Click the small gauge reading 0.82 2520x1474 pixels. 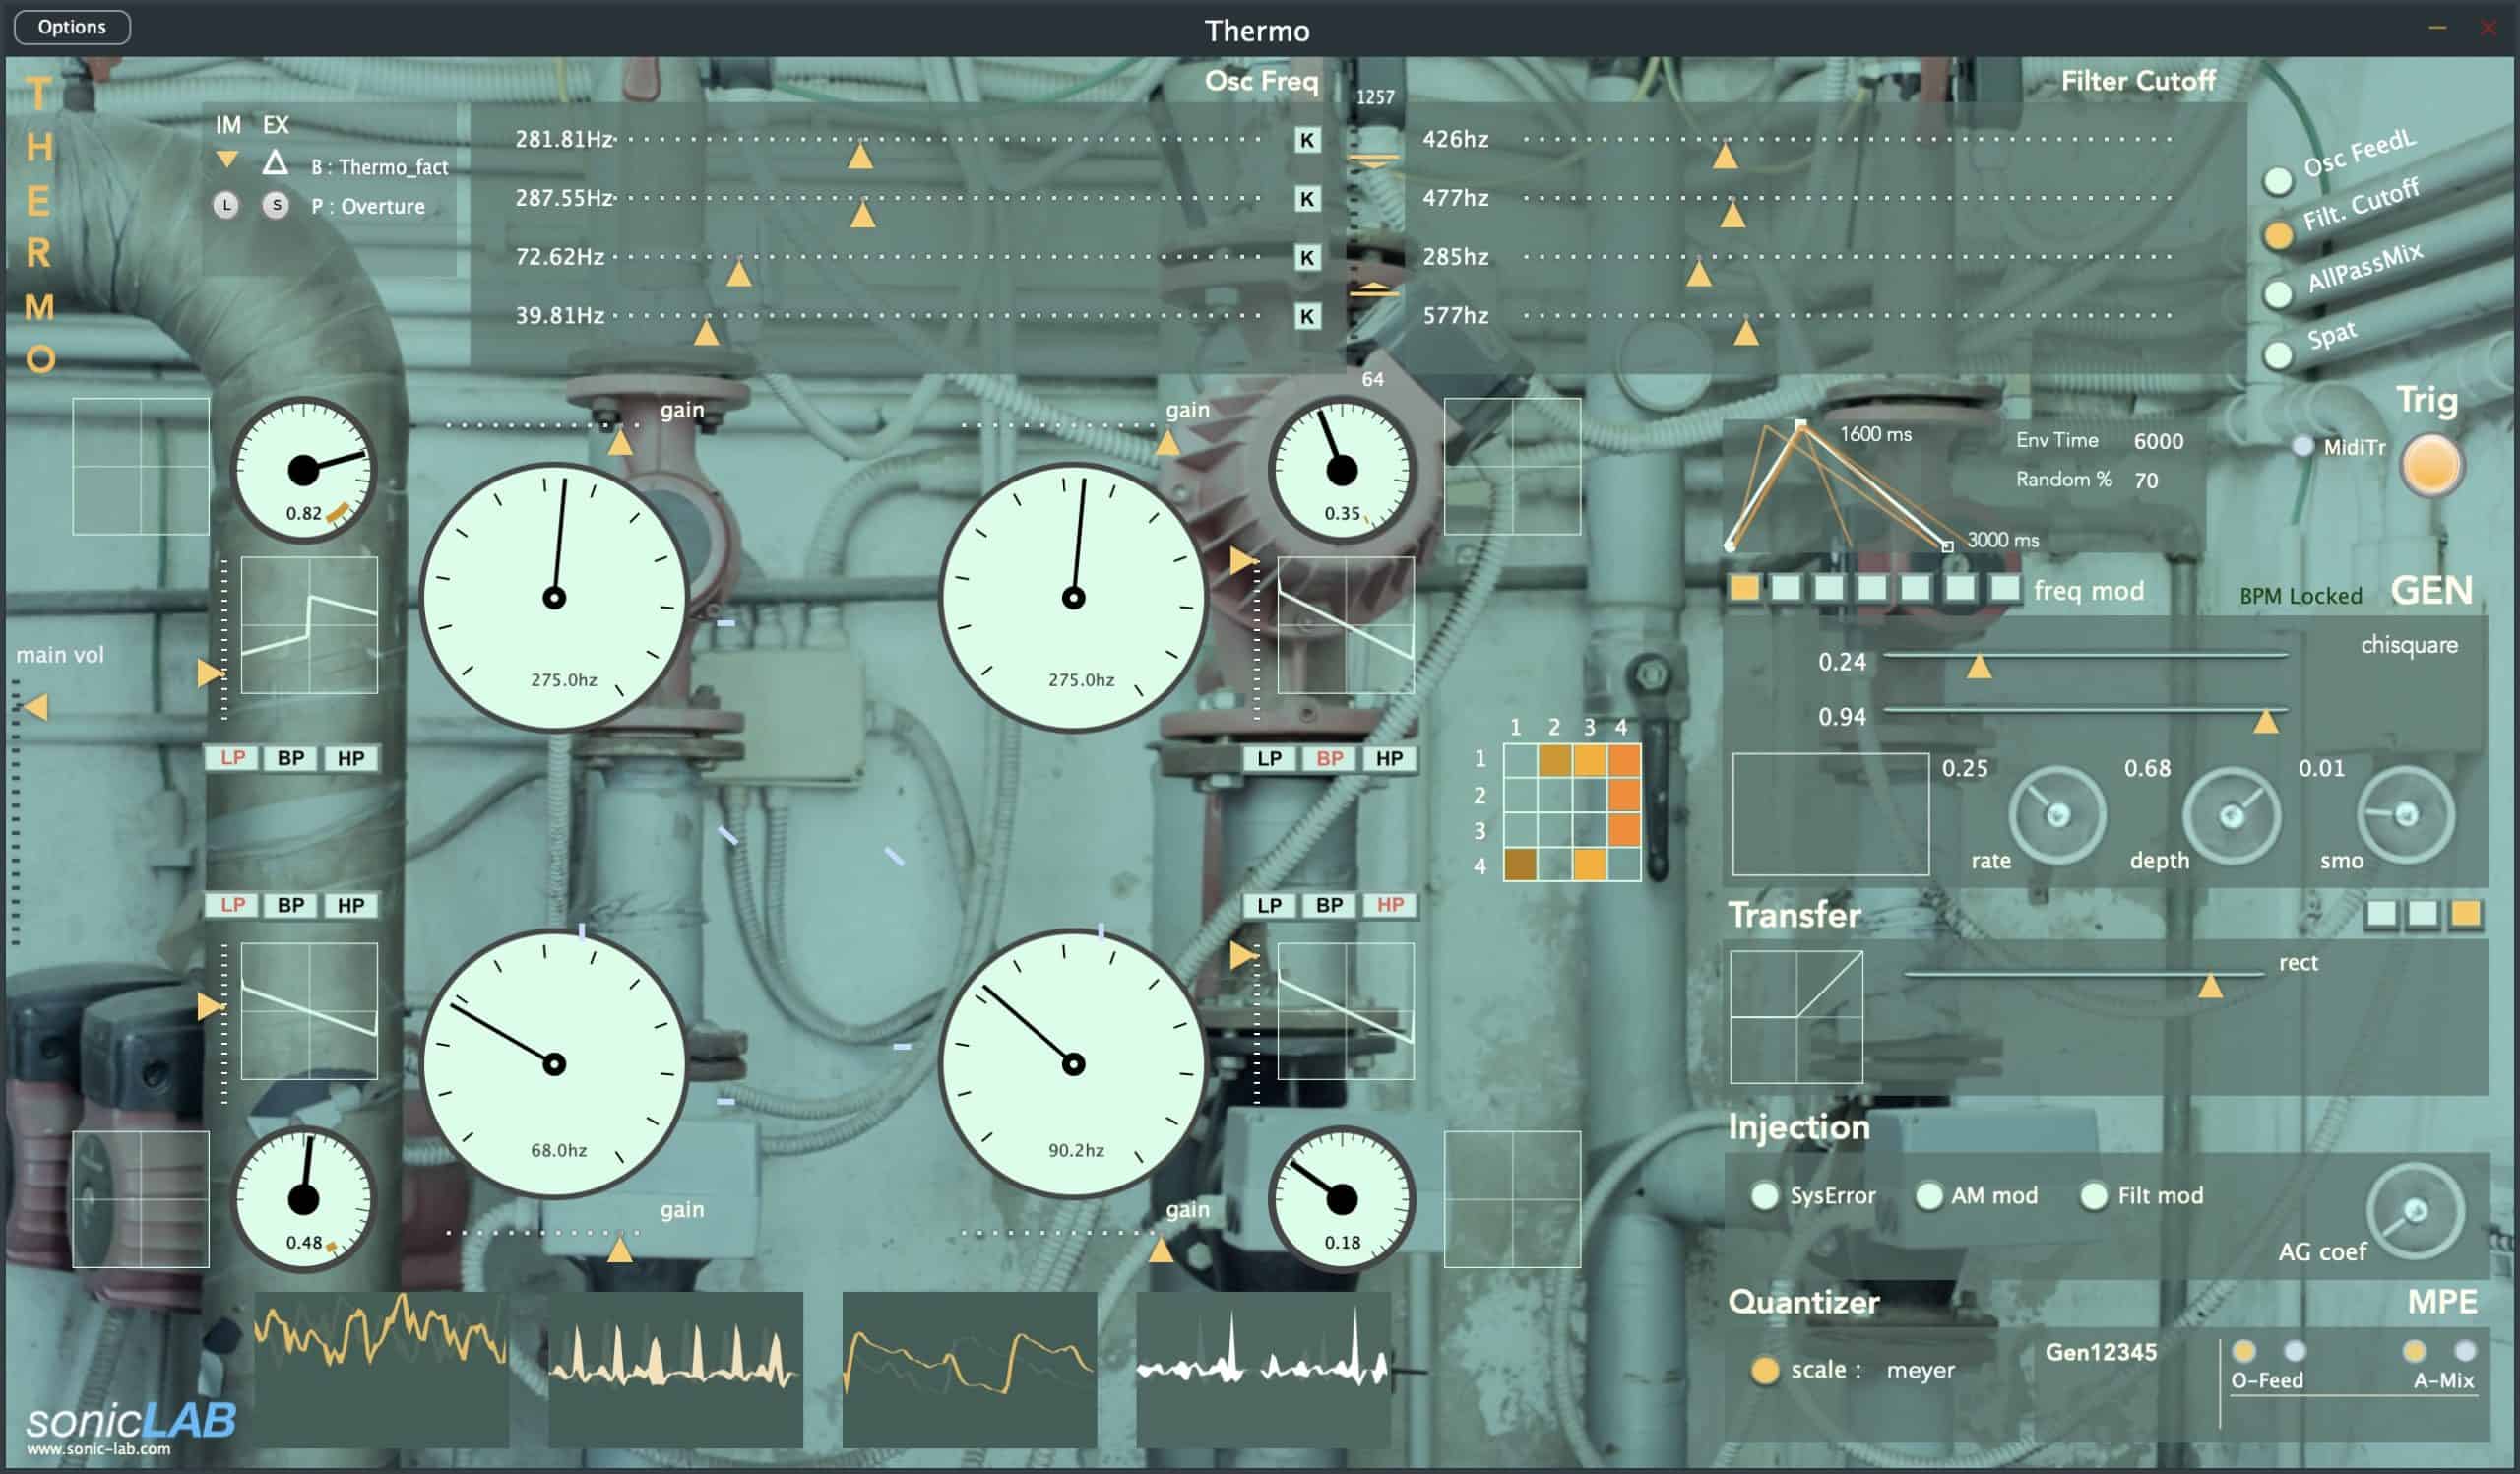(x=303, y=470)
